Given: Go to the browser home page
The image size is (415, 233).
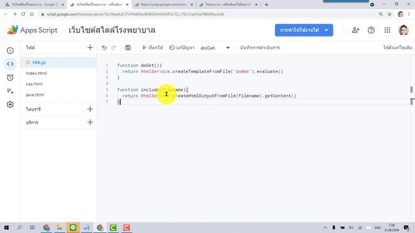Looking at the screenshot, I should point(32,14).
